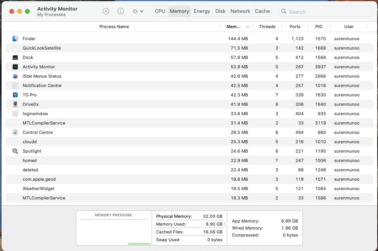Switch to the Disk tab
The width and height of the screenshot is (378, 251).
[x=220, y=11]
